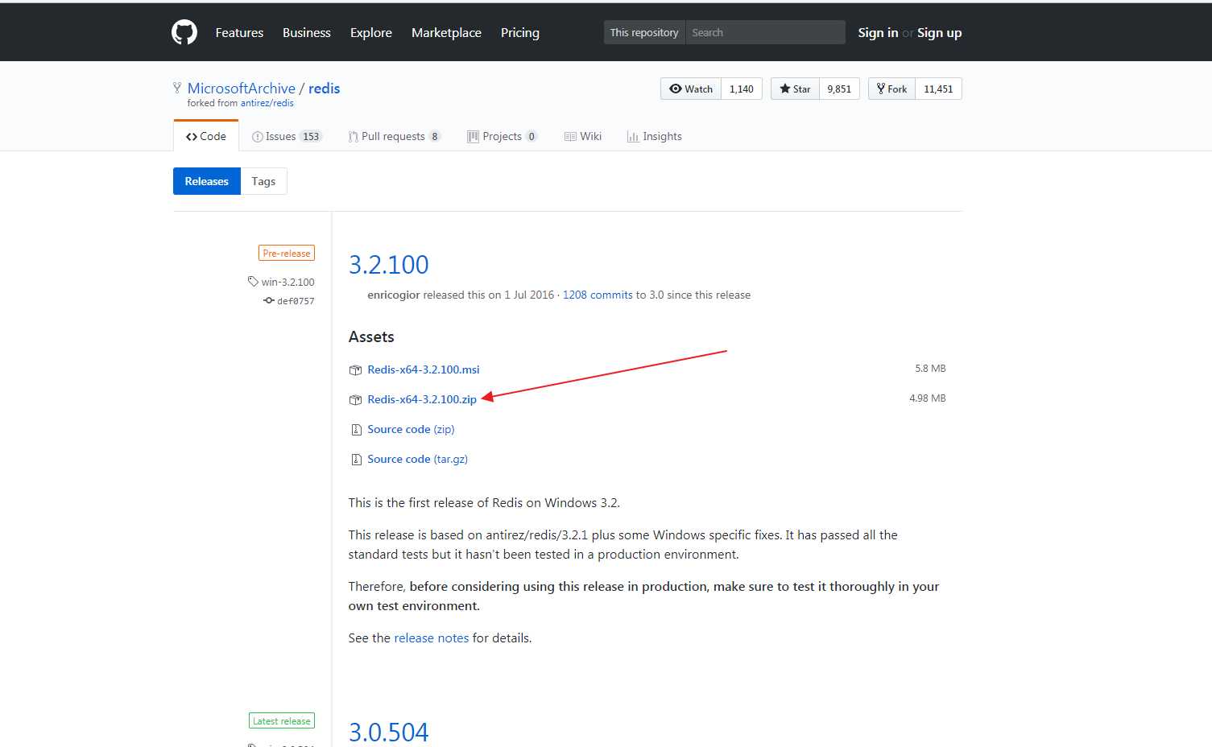The image size is (1212, 747).
Task: Click the Fork button
Action: tap(891, 89)
